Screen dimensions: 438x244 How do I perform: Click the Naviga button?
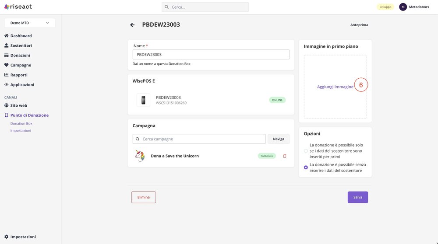pos(279,139)
